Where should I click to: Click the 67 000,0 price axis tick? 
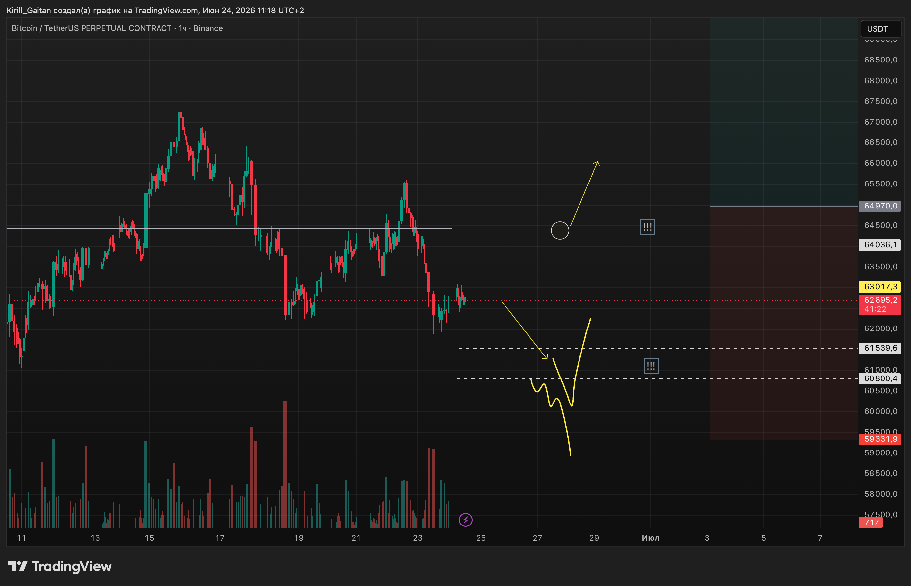pyautogui.click(x=880, y=122)
